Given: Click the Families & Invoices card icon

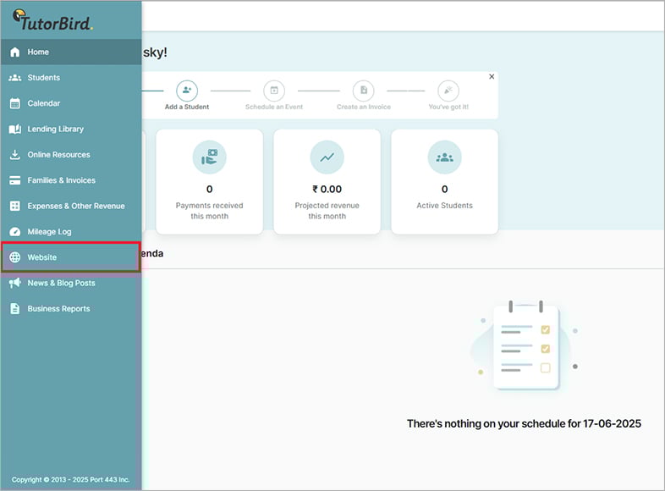Looking at the screenshot, I should pos(15,180).
